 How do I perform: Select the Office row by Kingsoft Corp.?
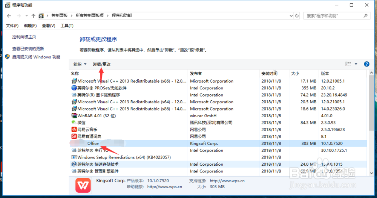218,144
